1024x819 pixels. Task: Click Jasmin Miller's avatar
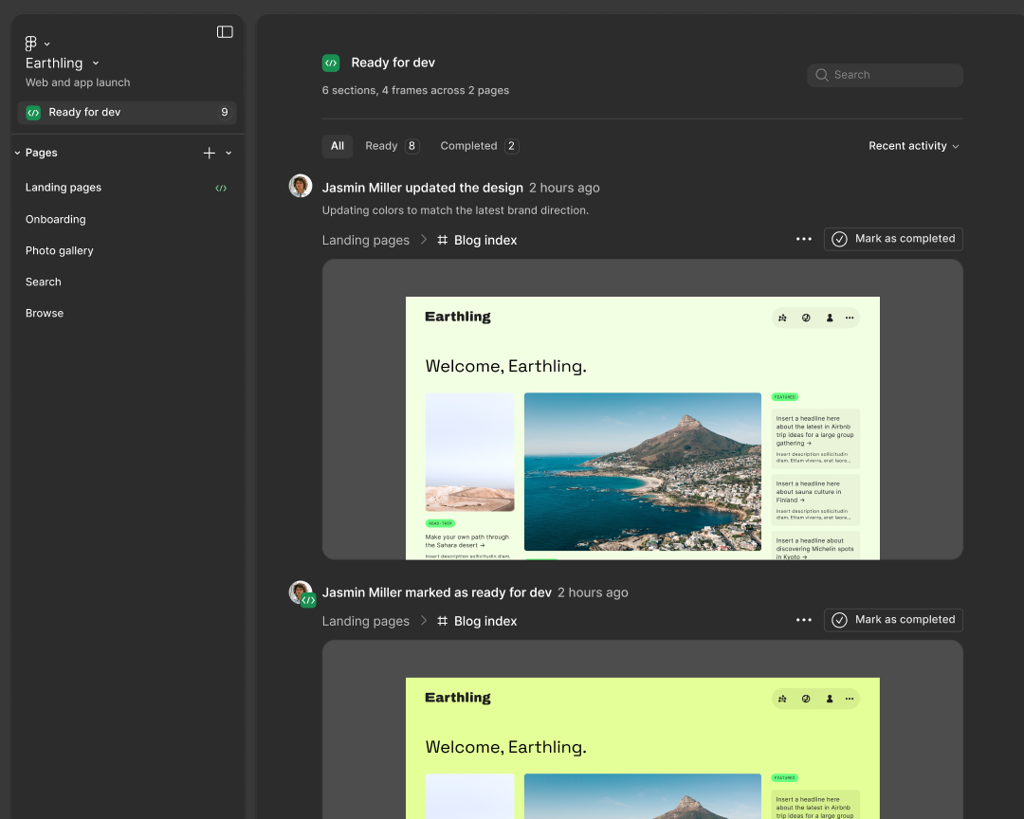point(301,185)
